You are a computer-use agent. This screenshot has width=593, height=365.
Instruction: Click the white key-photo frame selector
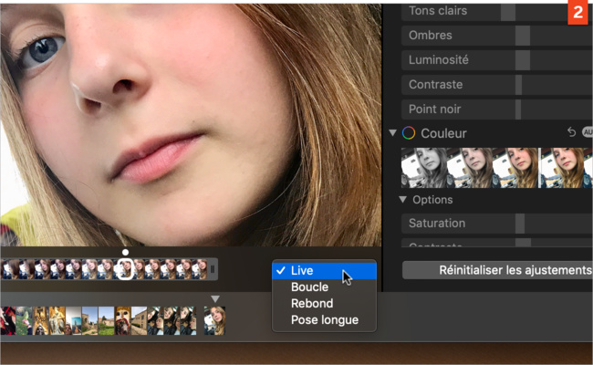click(125, 269)
